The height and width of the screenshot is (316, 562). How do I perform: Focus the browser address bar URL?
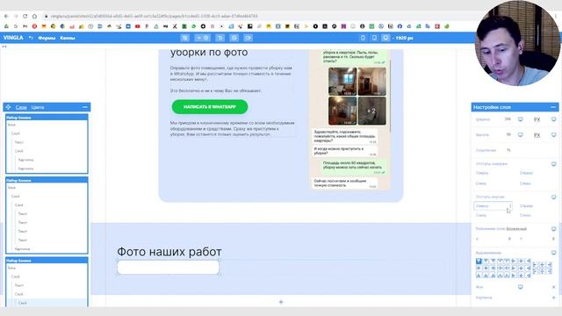155,16
